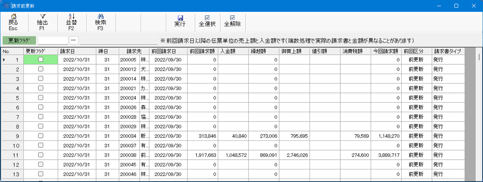Click the 請求日 column header
The width and height of the screenshot is (483, 182).
[68, 51]
